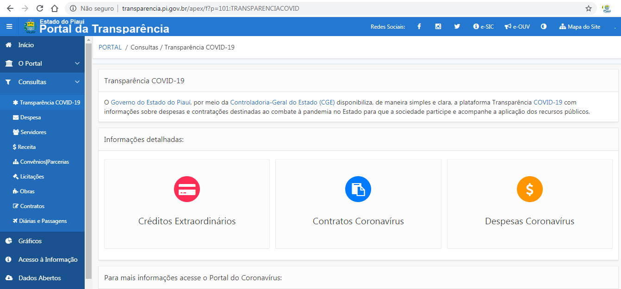Click the PORTAL breadcrumb link
Screen dimensions: 621x289
[110, 47]
